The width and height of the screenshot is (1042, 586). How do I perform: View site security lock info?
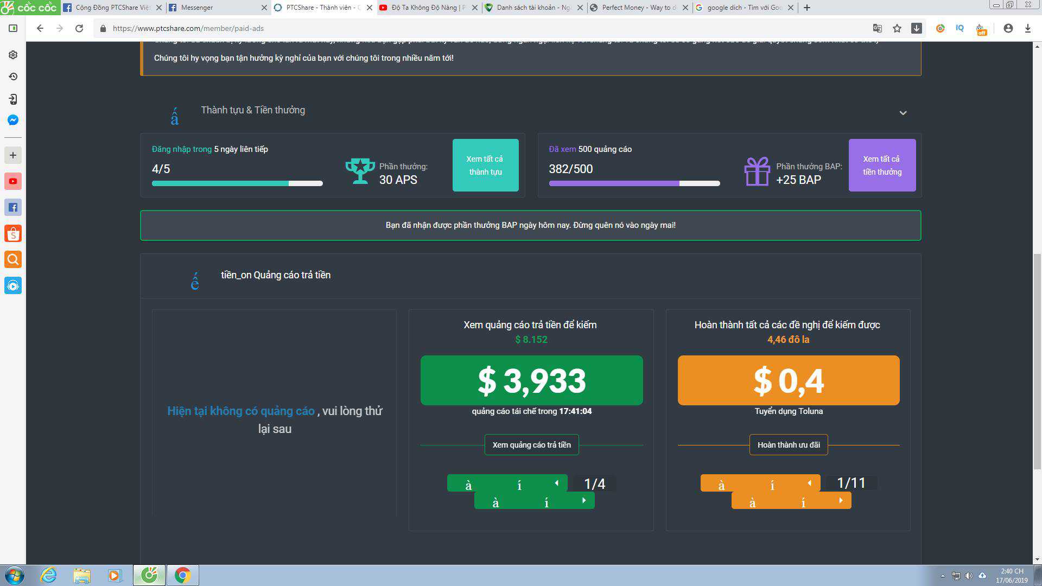click(x=103, y=28)
